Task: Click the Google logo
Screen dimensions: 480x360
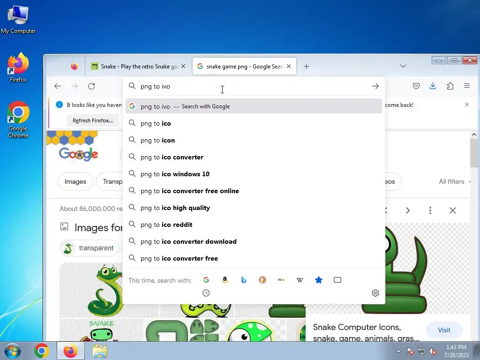Action: (79, 153)
